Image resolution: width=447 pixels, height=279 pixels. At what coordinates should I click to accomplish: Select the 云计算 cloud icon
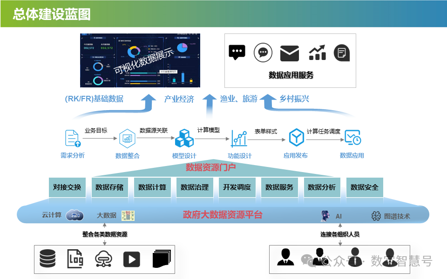[74, 215]
